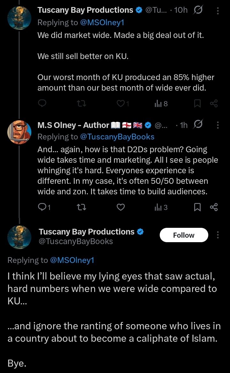This screenshot has height=373, width=230.
Task: Share M.S Olney's tweet
Action: point(214,207)
